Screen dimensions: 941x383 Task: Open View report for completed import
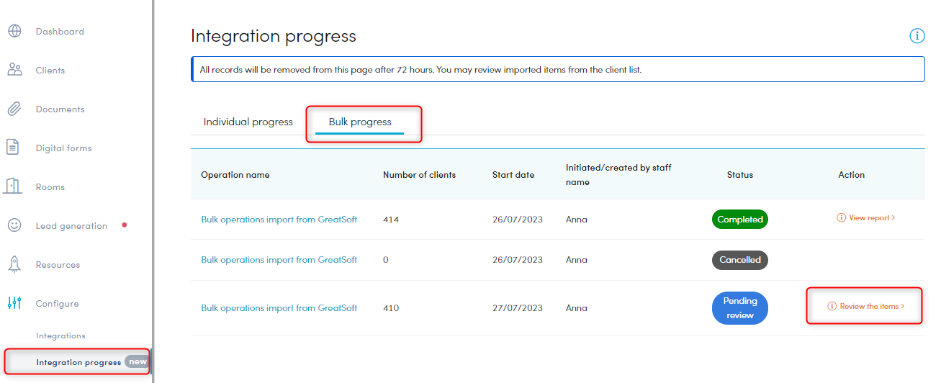pos(866,217)
